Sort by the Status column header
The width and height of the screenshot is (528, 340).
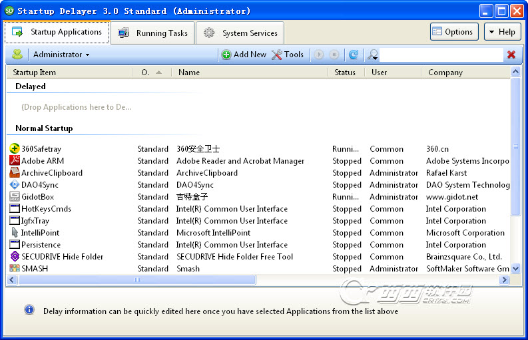345,73
